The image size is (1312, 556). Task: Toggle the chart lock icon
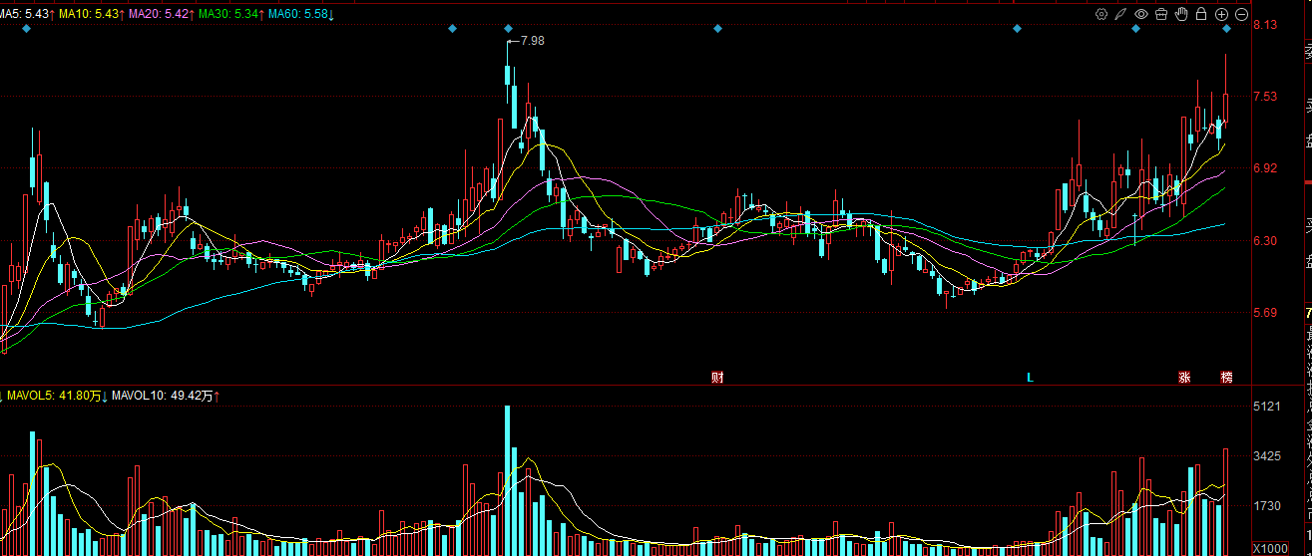coord(1201,14)
